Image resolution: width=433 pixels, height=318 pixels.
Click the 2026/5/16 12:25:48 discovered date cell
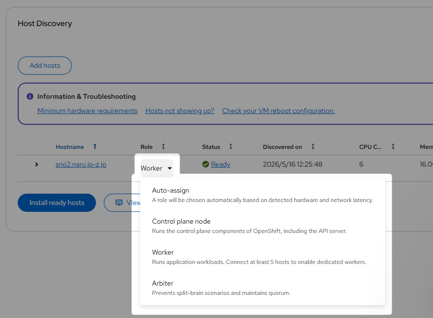(x=292, y=164)
